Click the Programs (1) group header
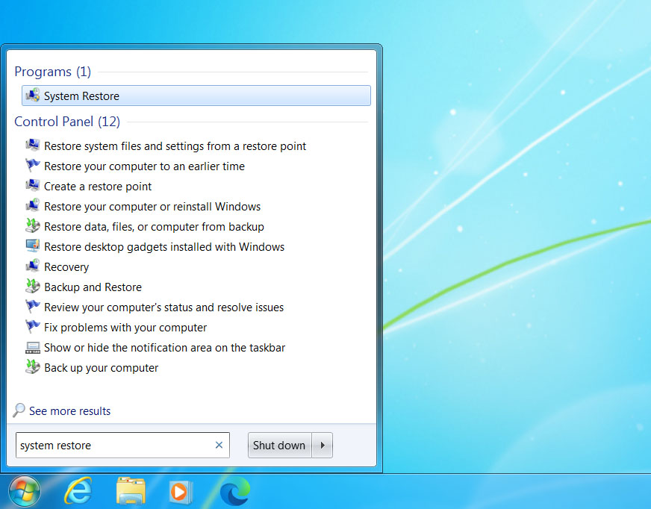 [53, 72]
